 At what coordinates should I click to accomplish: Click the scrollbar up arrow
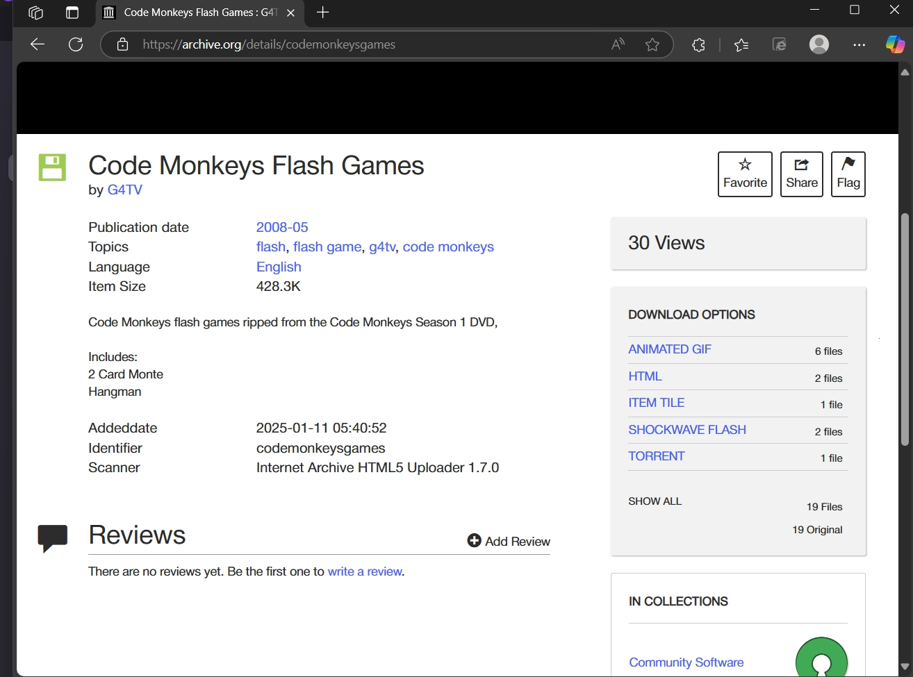[x=905, y=72]
